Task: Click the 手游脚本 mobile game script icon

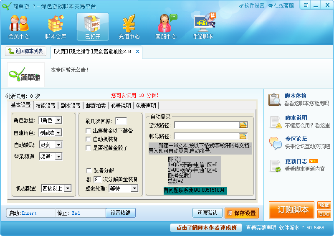Action: pos(203,27)
